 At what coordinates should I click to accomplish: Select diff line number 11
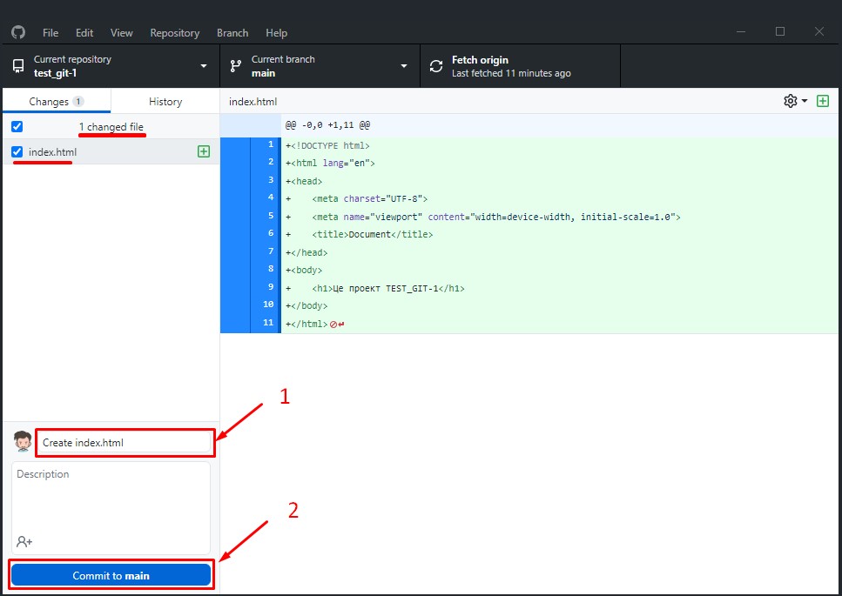(269, 323)
